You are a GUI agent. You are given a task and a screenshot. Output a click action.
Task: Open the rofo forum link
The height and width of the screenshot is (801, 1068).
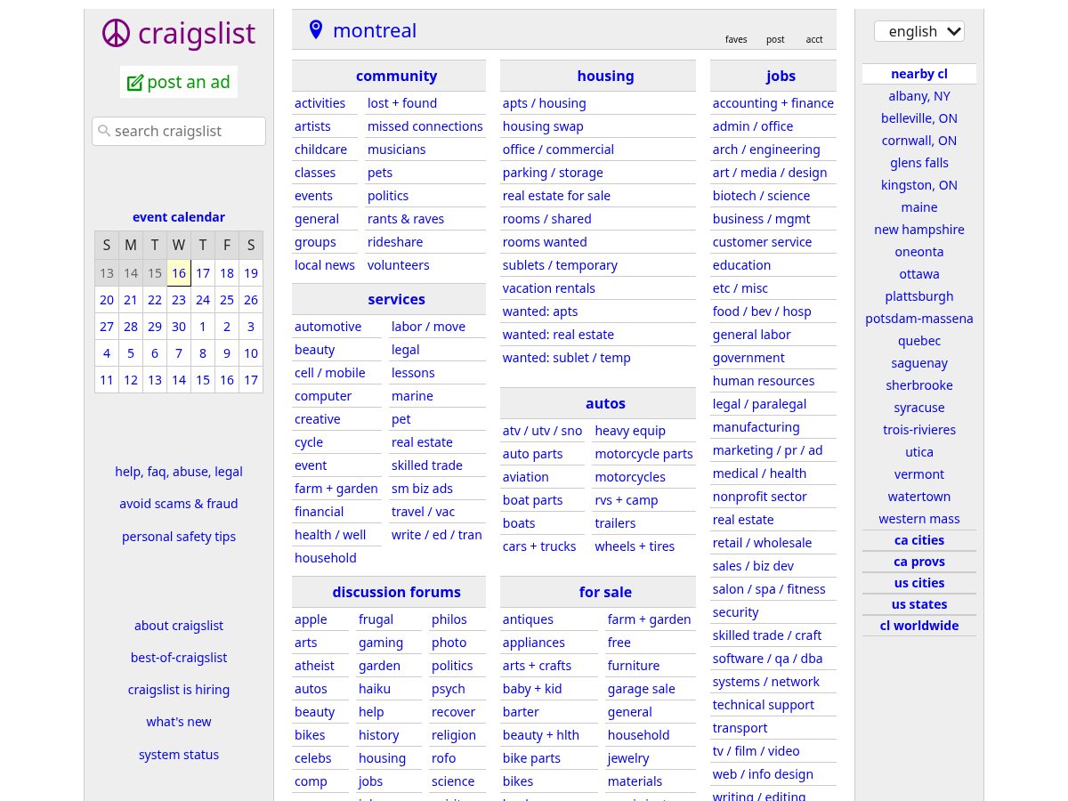coord(443,758)
